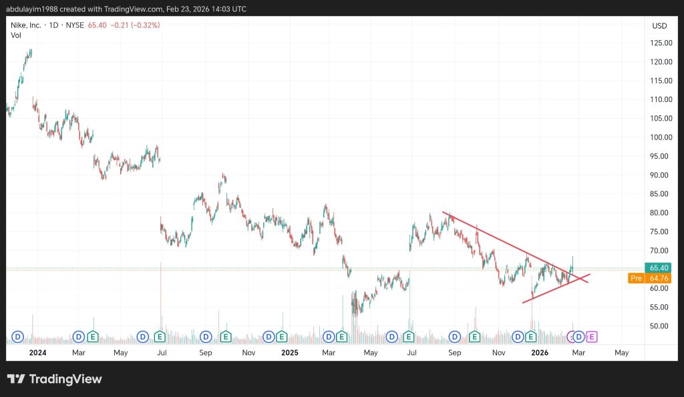Click the dividend marker at Sep 2024

[x=206, y=337]
